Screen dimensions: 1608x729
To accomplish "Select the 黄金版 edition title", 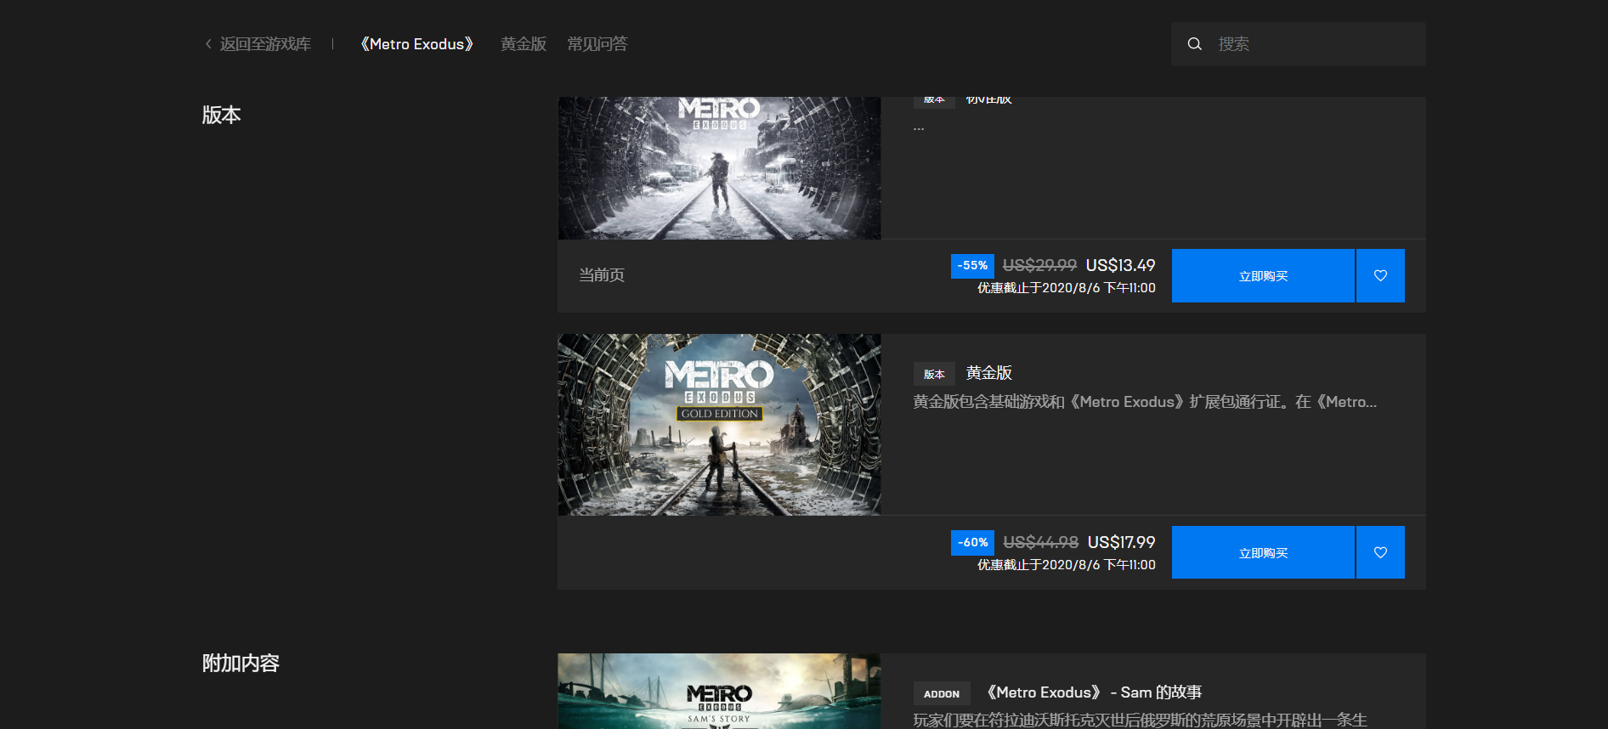I will click(989, 373).
